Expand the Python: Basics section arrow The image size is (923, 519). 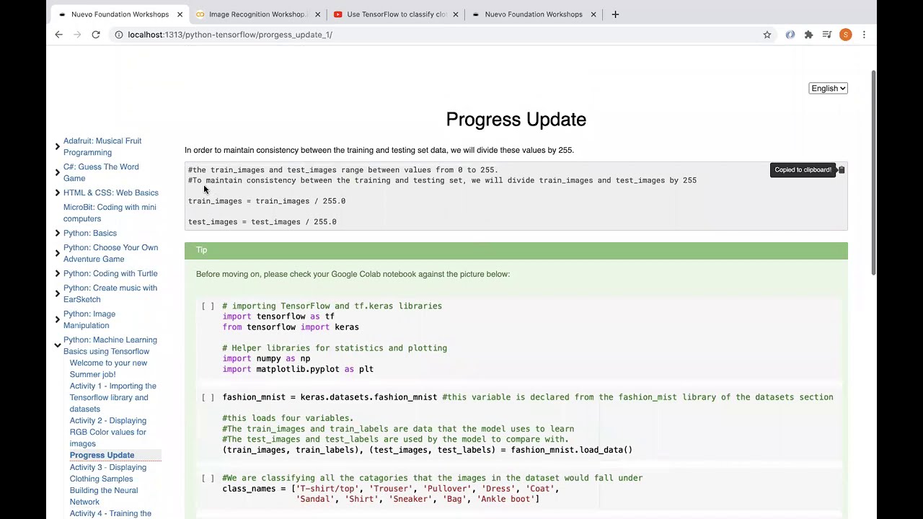tap(58, 233)
